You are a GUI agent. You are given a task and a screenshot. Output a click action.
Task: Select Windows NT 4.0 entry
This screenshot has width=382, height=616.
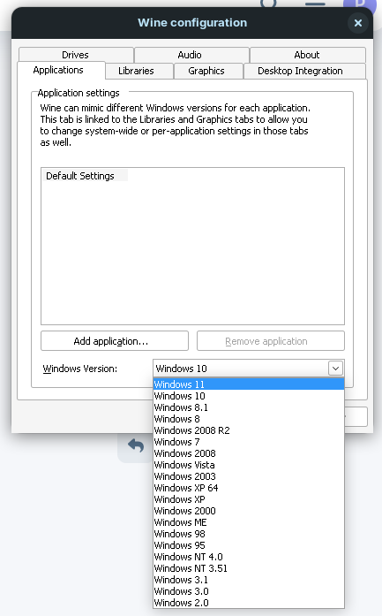tap(249, 557)
